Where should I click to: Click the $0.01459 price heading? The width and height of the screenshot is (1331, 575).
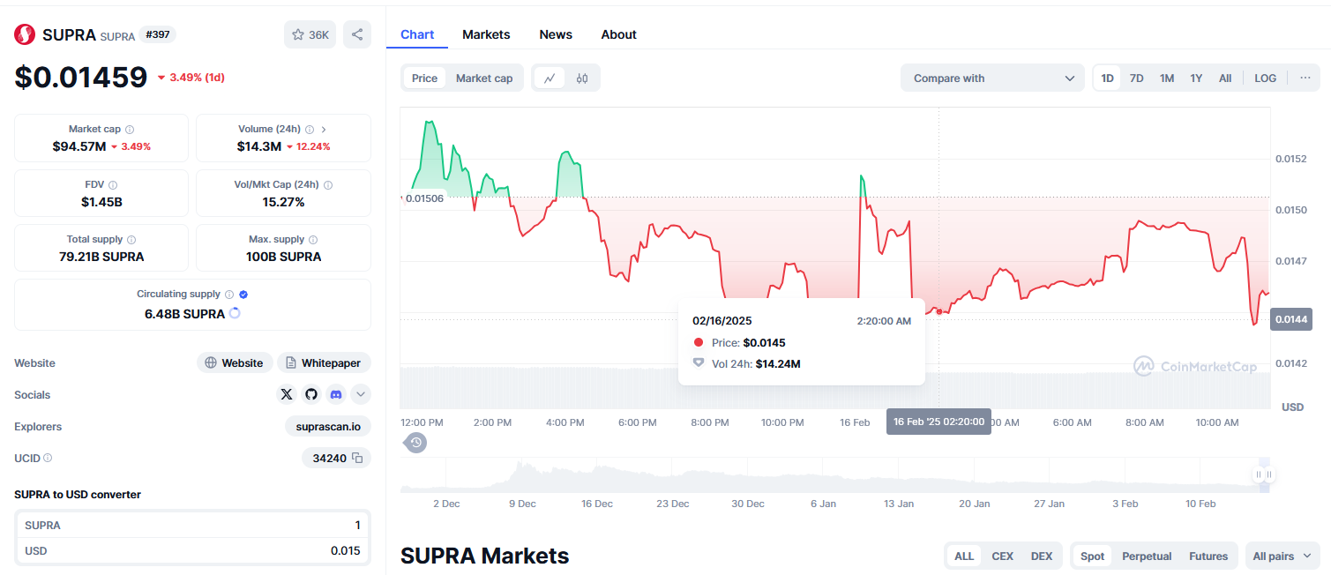(x=81, y=77)
